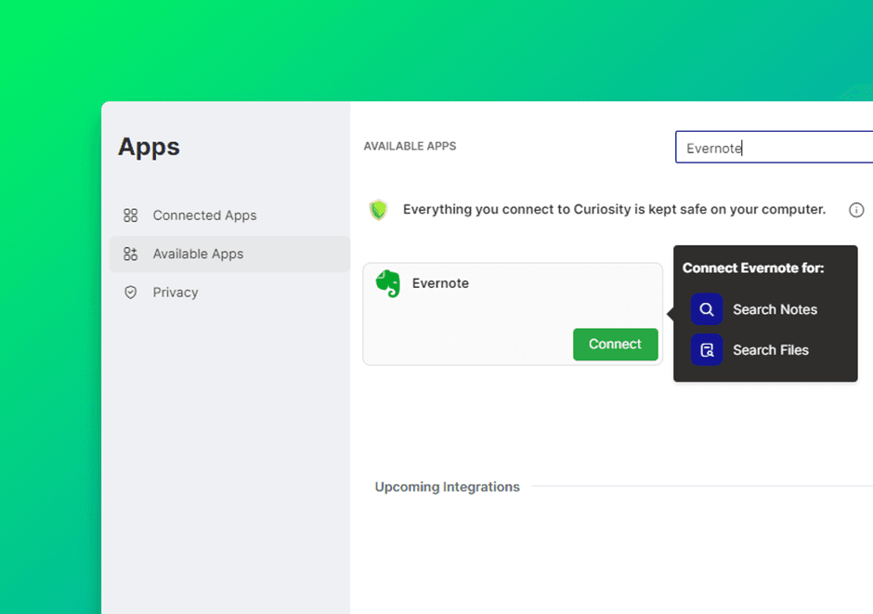Click the Search Notes magnifier icon
This screenshot has width=873, height=614.
click(x=707, y=309)
